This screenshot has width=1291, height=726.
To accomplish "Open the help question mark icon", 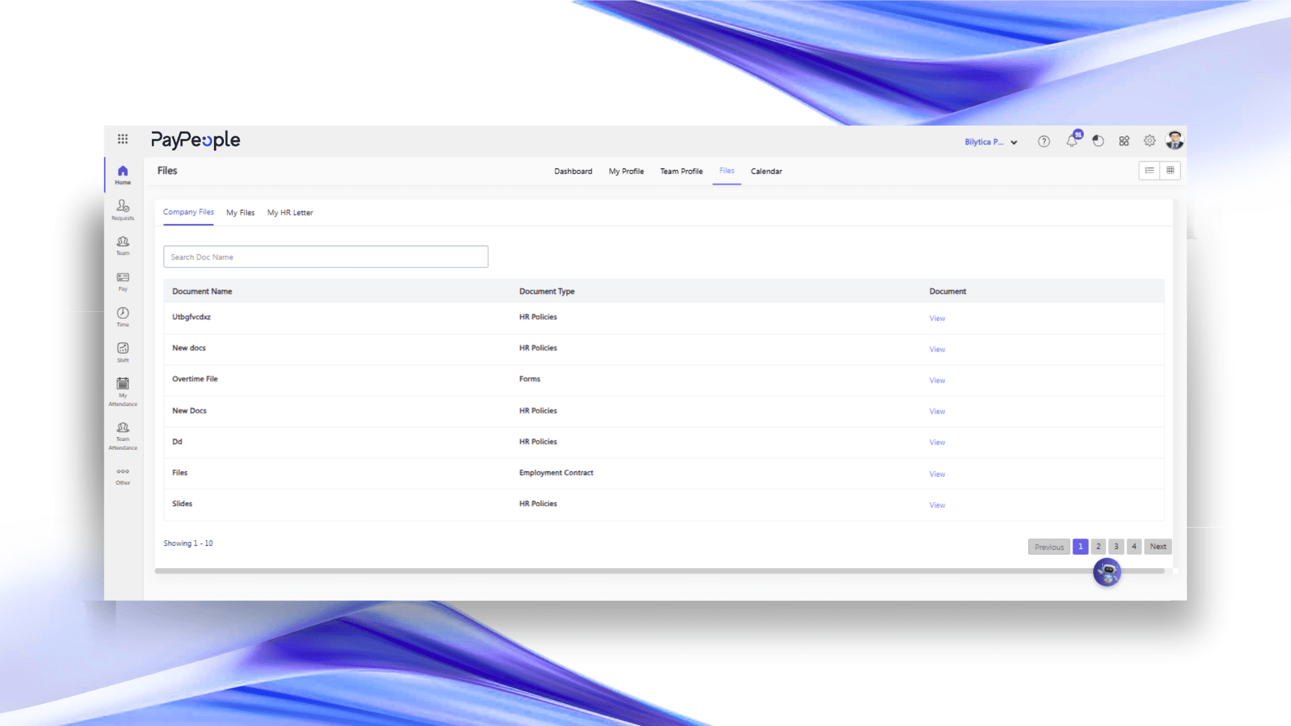I will pos(1044,141).
